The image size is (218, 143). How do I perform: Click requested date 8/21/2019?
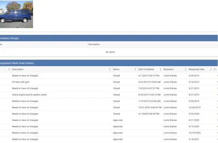click(194, 95)
